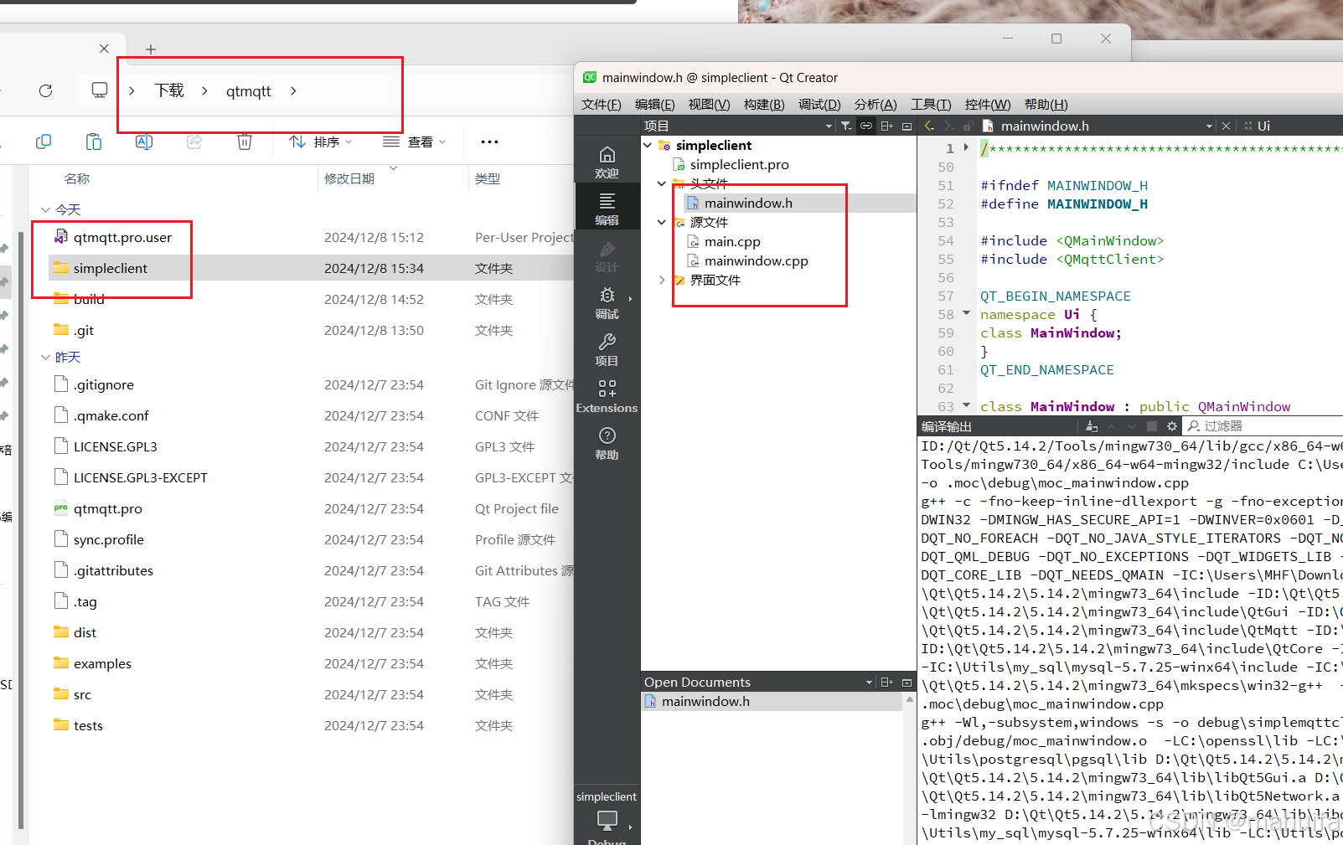Navigate to 下载 in the address breadcrumb
This screenshot has width=1343, height=845.
pyautogui.click(x=169, y=90)
